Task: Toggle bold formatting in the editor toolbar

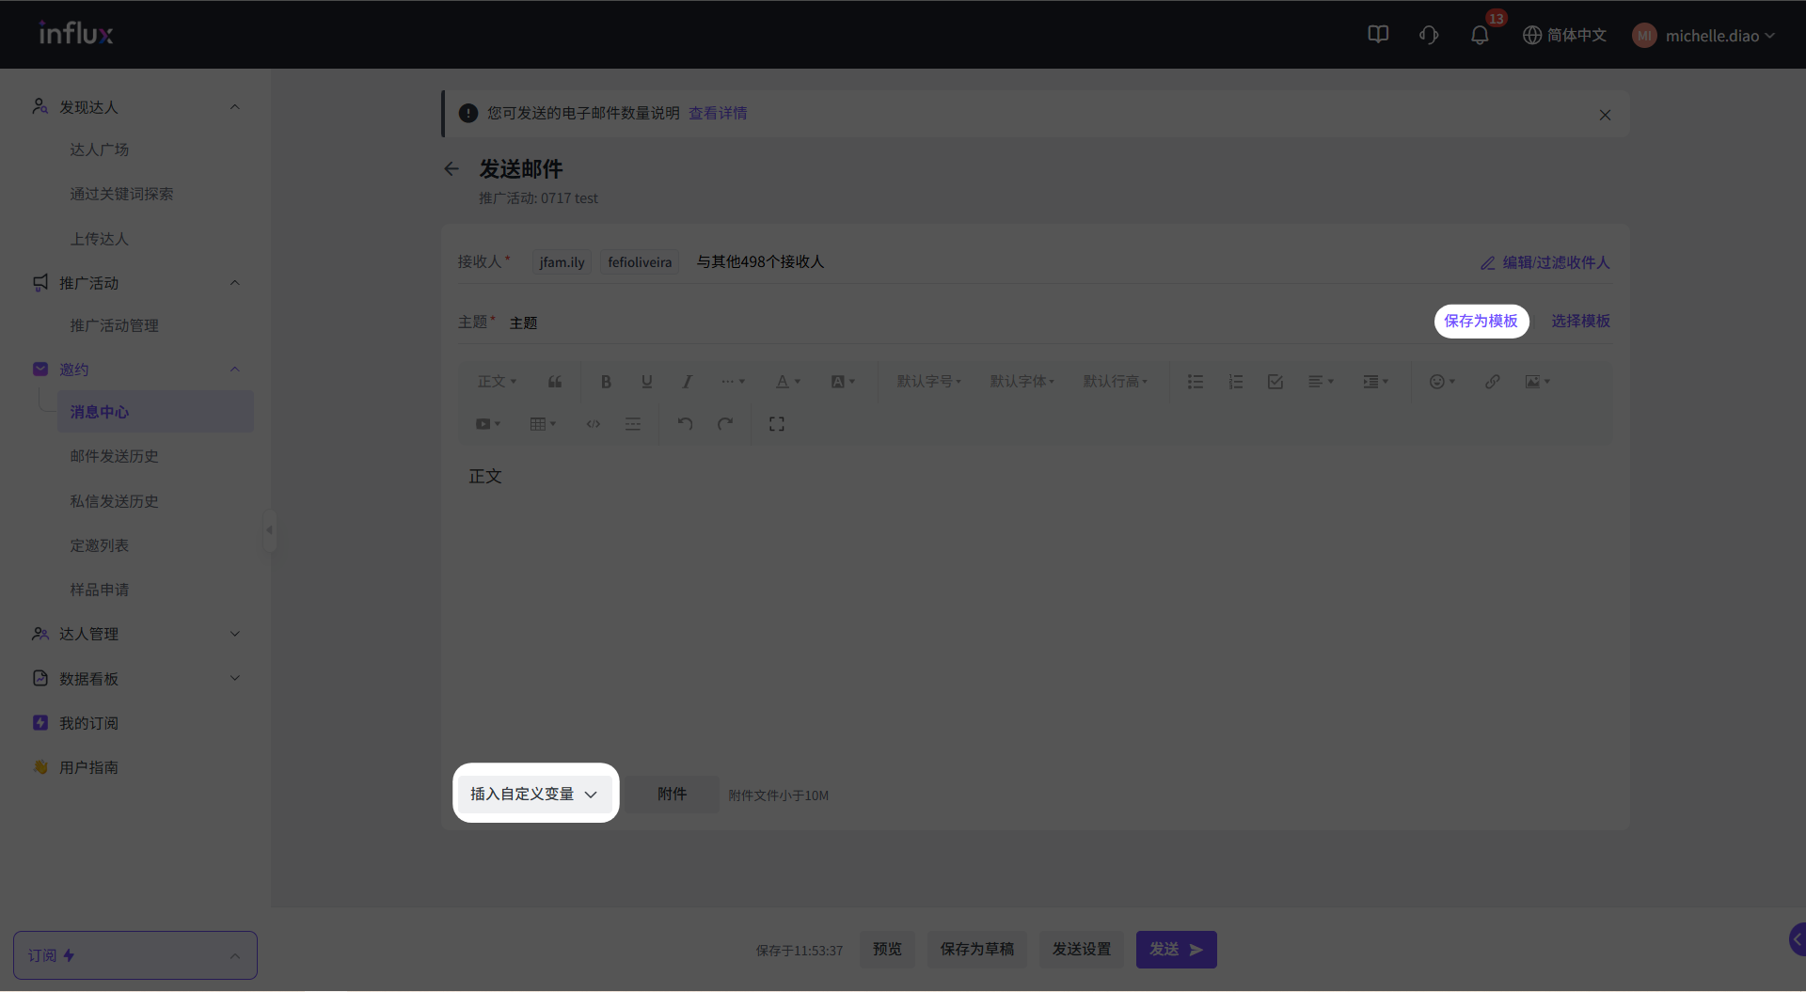Action: [606, 382]
